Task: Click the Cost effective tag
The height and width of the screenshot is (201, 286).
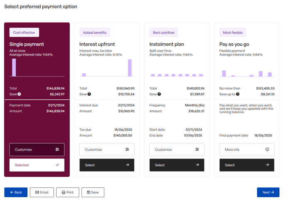Action: (x=24, y=32)
